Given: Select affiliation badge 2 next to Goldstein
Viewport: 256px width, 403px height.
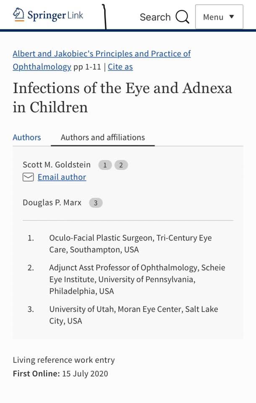Looking at the screenshot, I should [121, 165].
